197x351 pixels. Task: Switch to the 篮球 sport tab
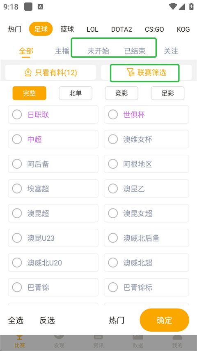[67, 29]
